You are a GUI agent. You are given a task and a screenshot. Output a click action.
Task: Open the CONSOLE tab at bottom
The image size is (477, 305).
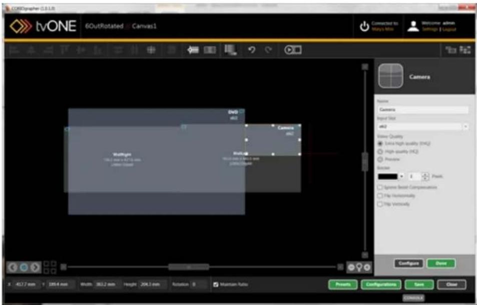[413, 298]
